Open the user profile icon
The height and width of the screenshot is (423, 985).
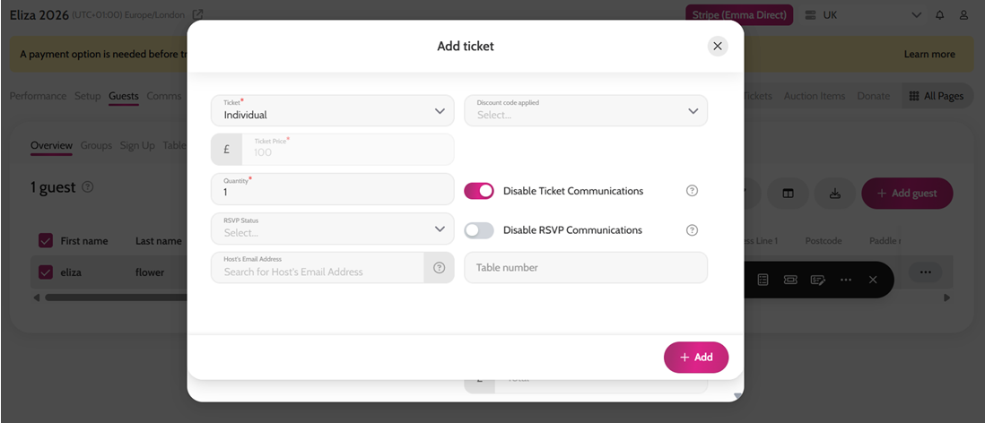tap(963, 15)
